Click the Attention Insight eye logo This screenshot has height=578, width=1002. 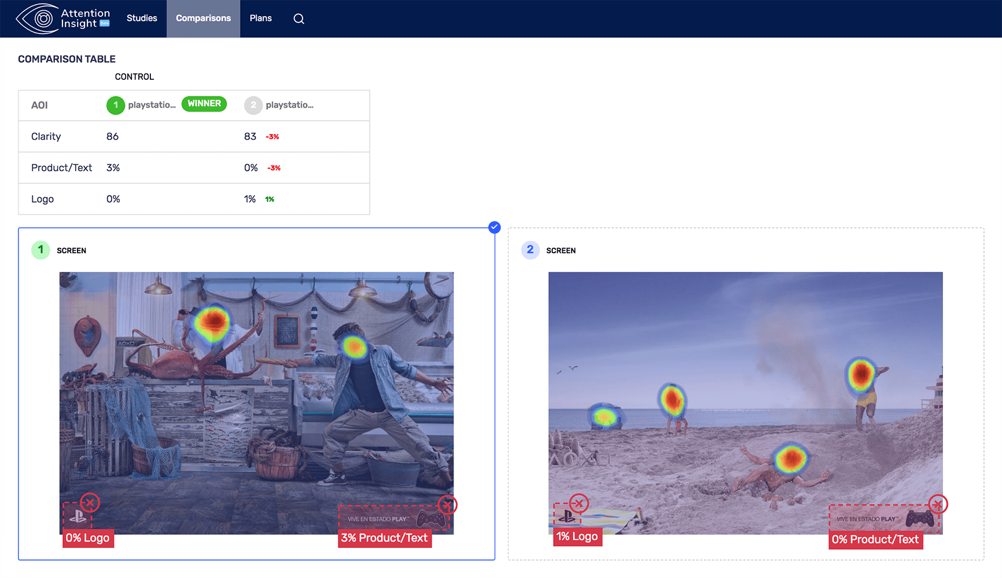coord(62,18)
